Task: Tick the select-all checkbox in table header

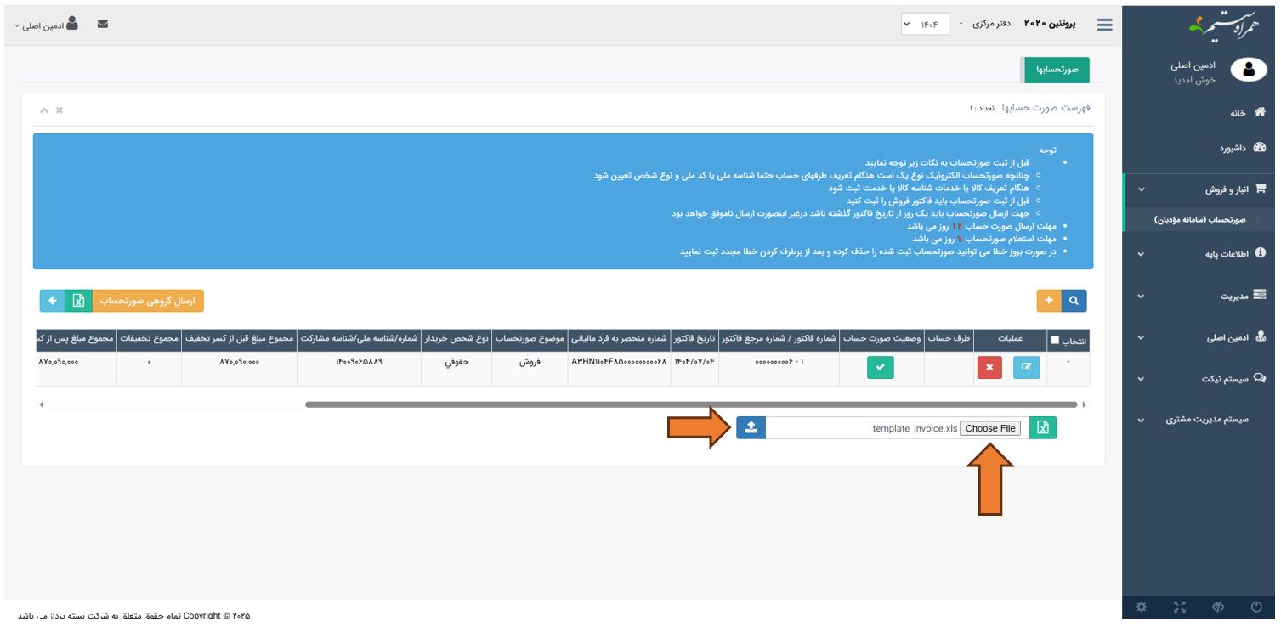Action: pos(1055,341)
